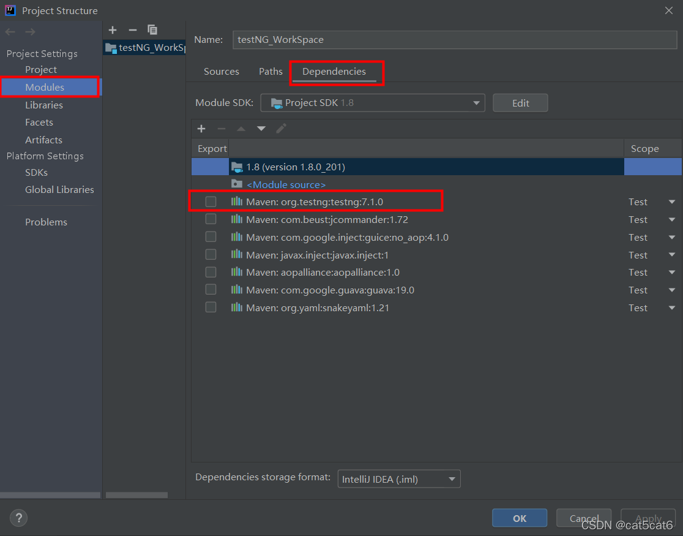Toggle export checkbox for aopalliance:aopalliance:1.0
The image size is (683, 536).
point(211,272)
